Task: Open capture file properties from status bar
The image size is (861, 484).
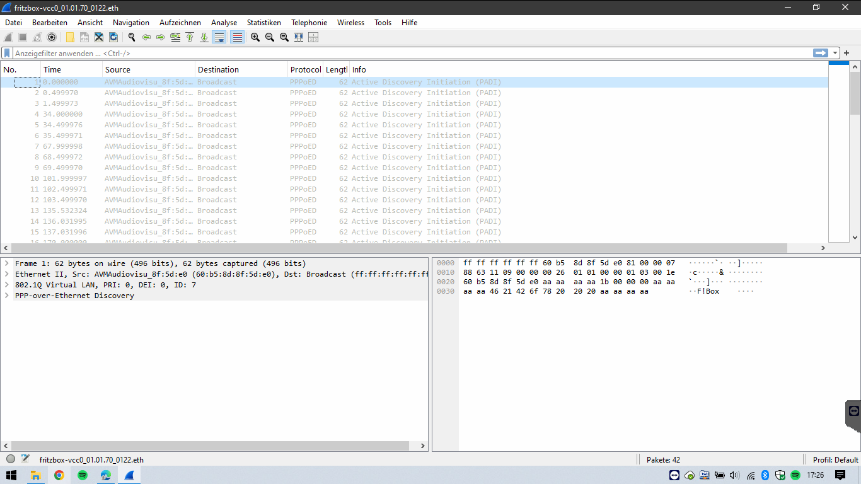Action: point(26,459)
